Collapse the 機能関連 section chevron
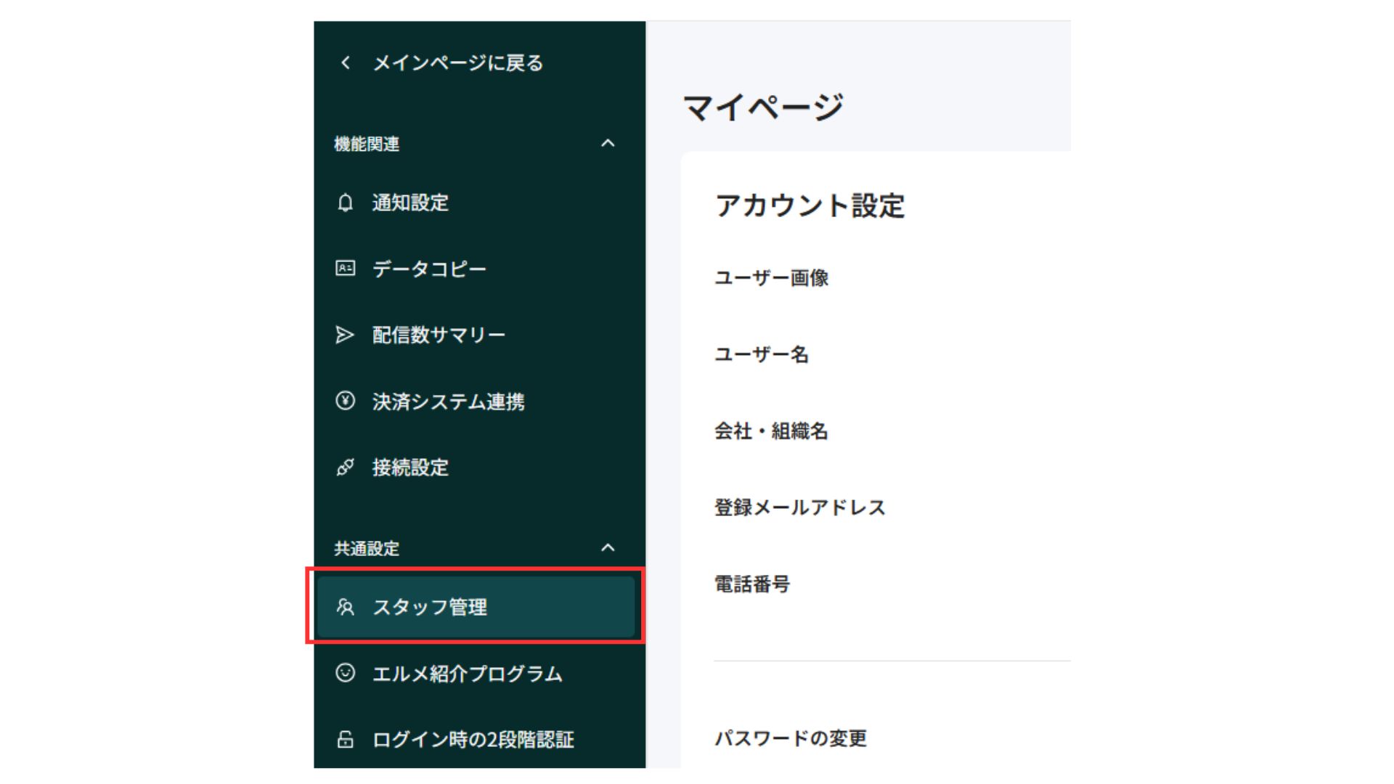The width and height of the screenshot is (1394, 784). tap(608, 144)
